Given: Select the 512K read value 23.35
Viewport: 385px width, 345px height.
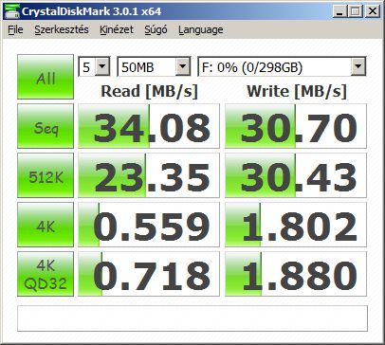Looking at the screenshot, I should [149, 175].
